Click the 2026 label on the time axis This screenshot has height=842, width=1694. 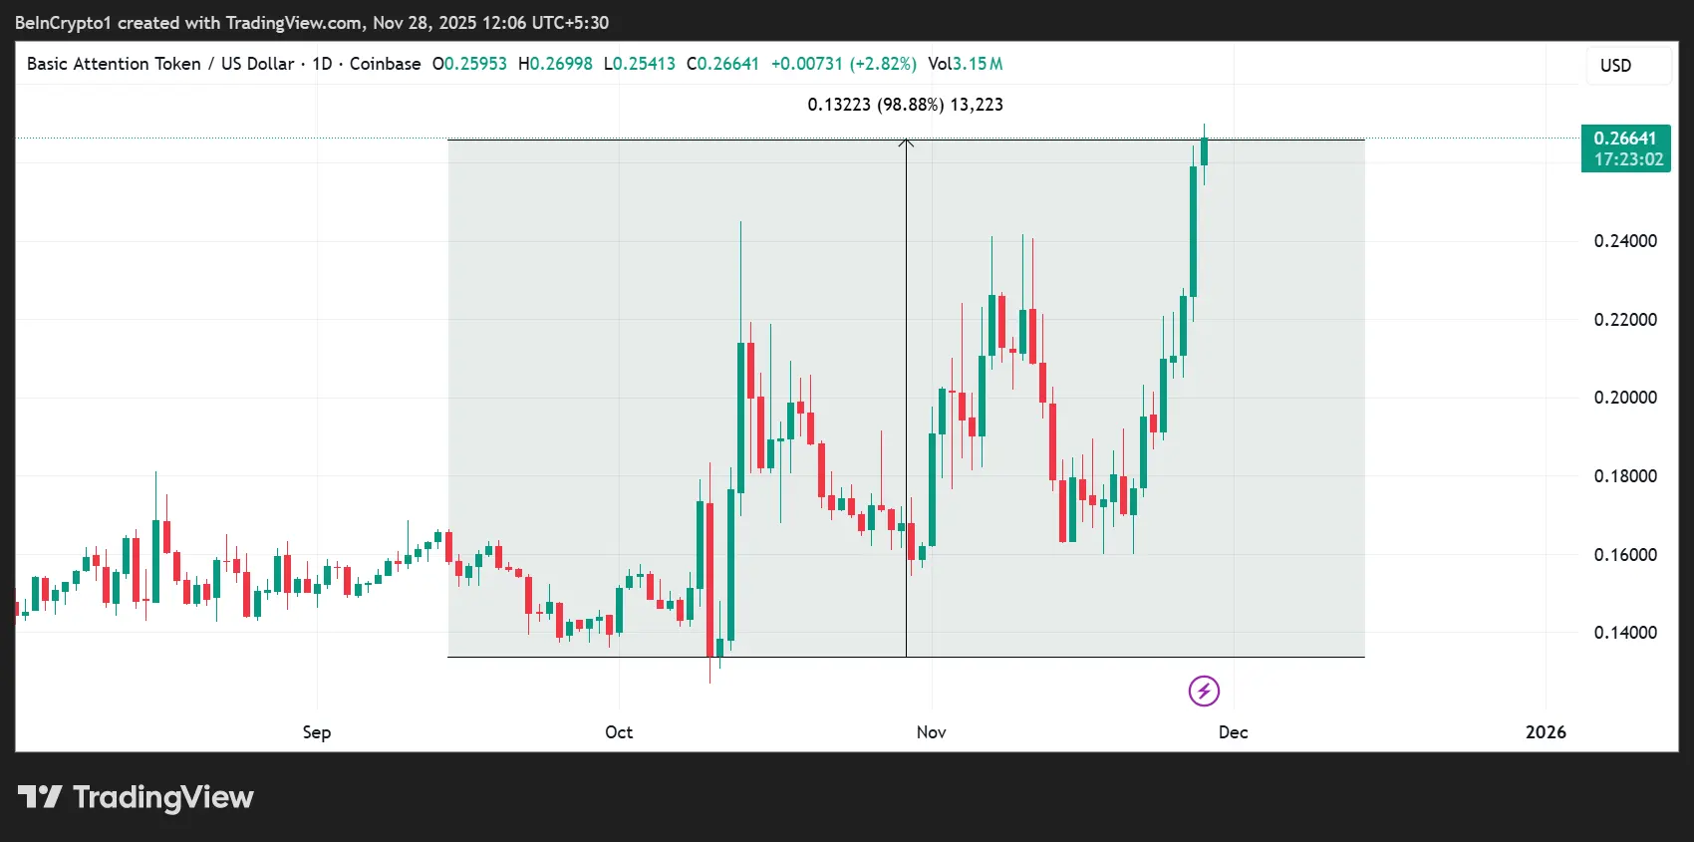pos(1546,732)
